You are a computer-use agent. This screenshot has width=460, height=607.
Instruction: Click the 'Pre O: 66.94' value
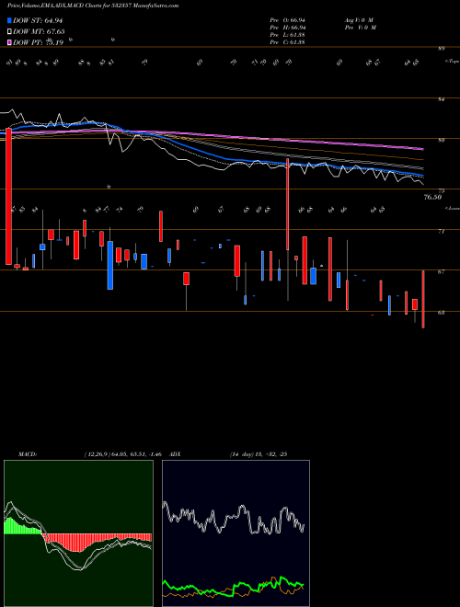[x=287, y=20]
